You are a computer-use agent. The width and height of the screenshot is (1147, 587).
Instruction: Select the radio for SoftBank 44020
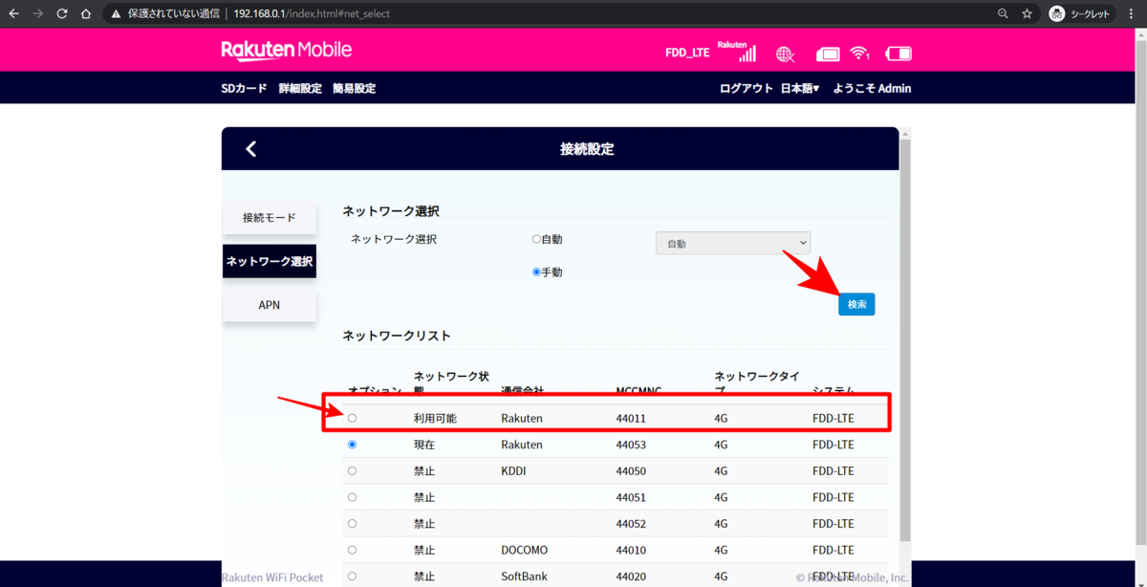pyautogui.click(x=352, y=576)
